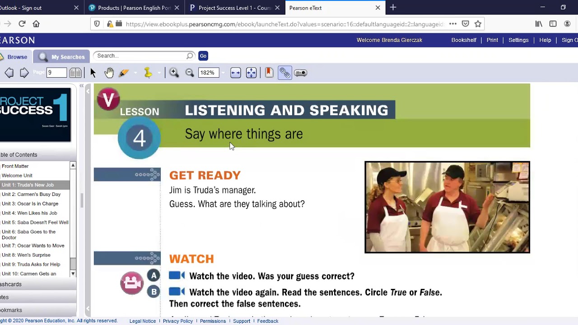Click the pink video camera icon
Viewport: 578px width, 325px height.
132,283
